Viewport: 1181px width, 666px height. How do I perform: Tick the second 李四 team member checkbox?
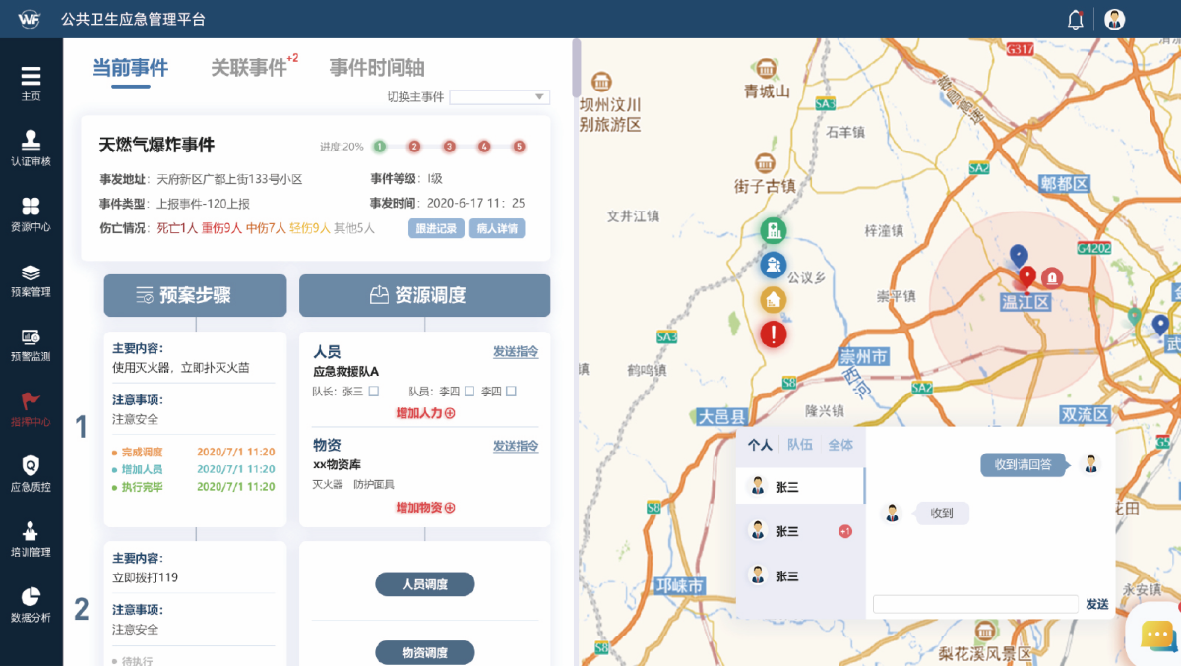pyautogui.click(x=511, y=392)
